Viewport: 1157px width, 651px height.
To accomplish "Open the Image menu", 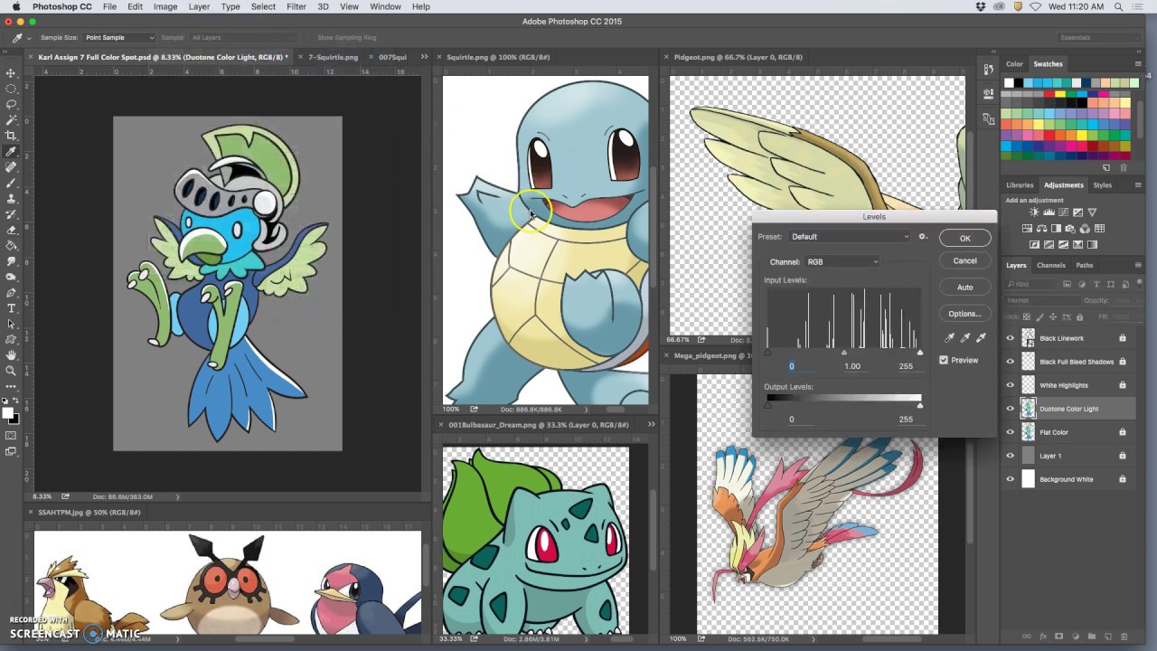I will pyautogui.click(x=165, y=6).
